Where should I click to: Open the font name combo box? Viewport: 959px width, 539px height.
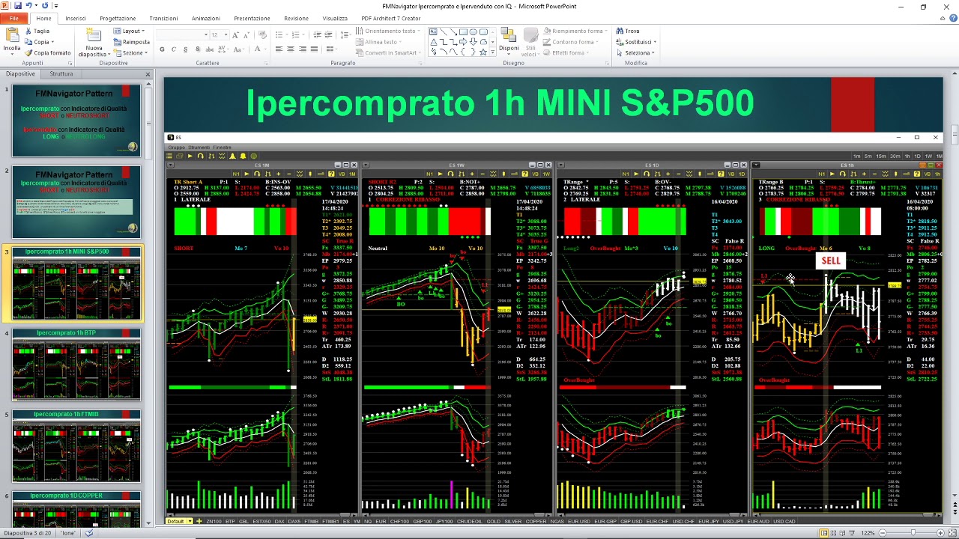(182, 34)
